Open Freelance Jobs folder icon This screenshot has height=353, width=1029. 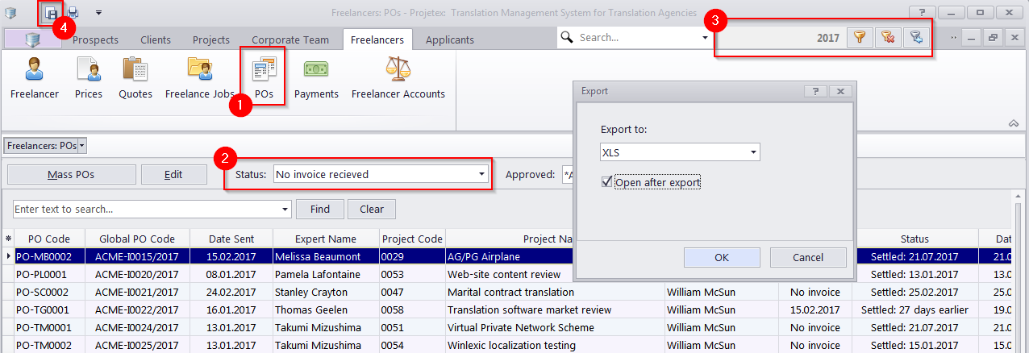point(199,71)
